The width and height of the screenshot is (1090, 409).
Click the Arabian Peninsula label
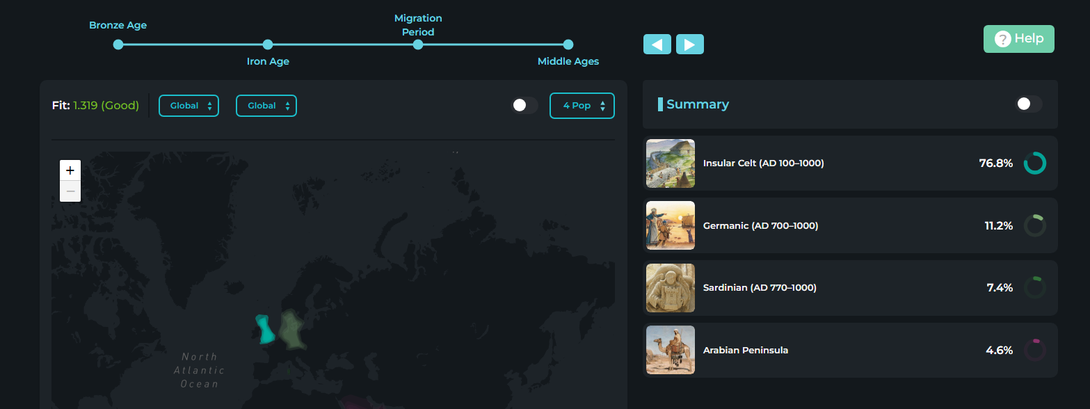tap(746, 351)
